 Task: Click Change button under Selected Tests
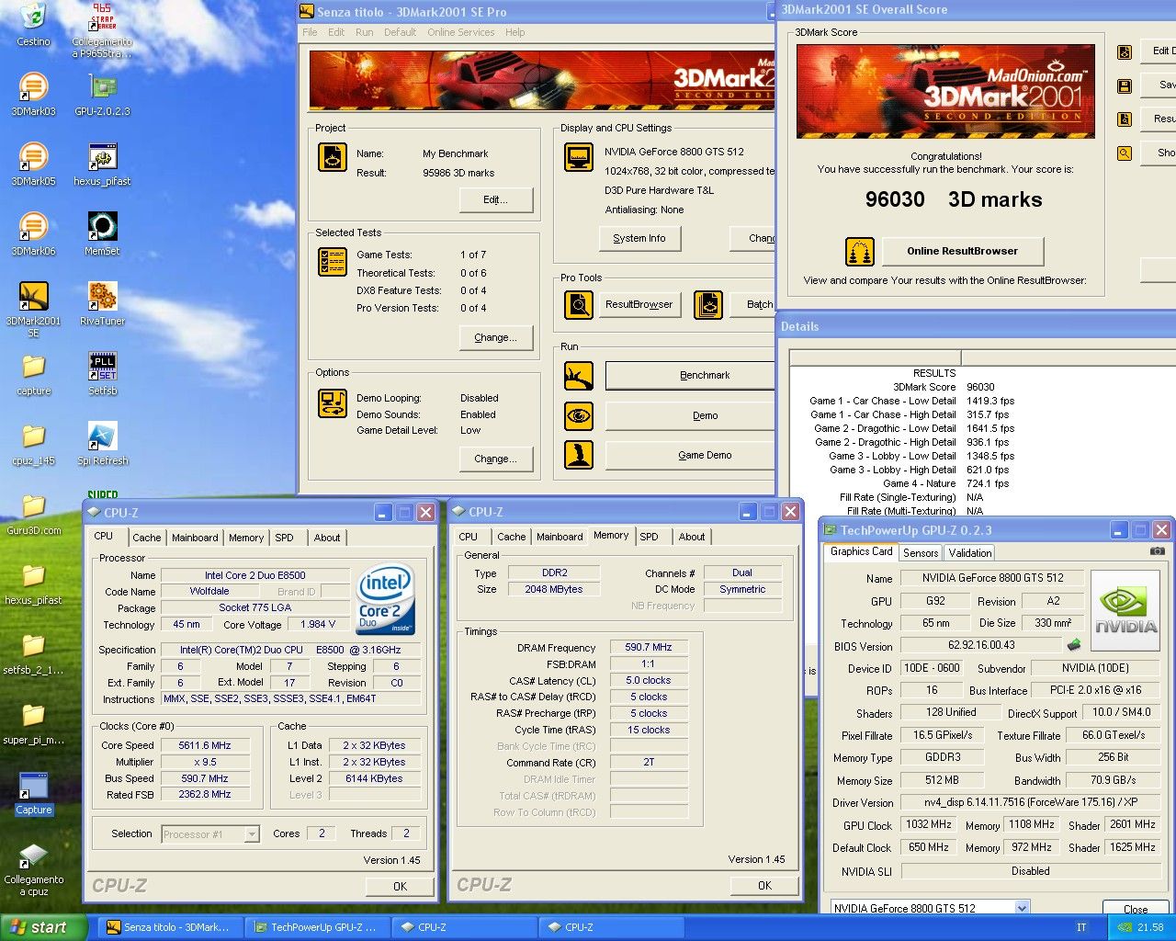coord(495,337)
